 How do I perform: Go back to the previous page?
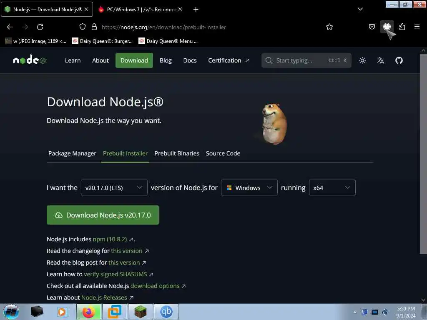(10, 27)
